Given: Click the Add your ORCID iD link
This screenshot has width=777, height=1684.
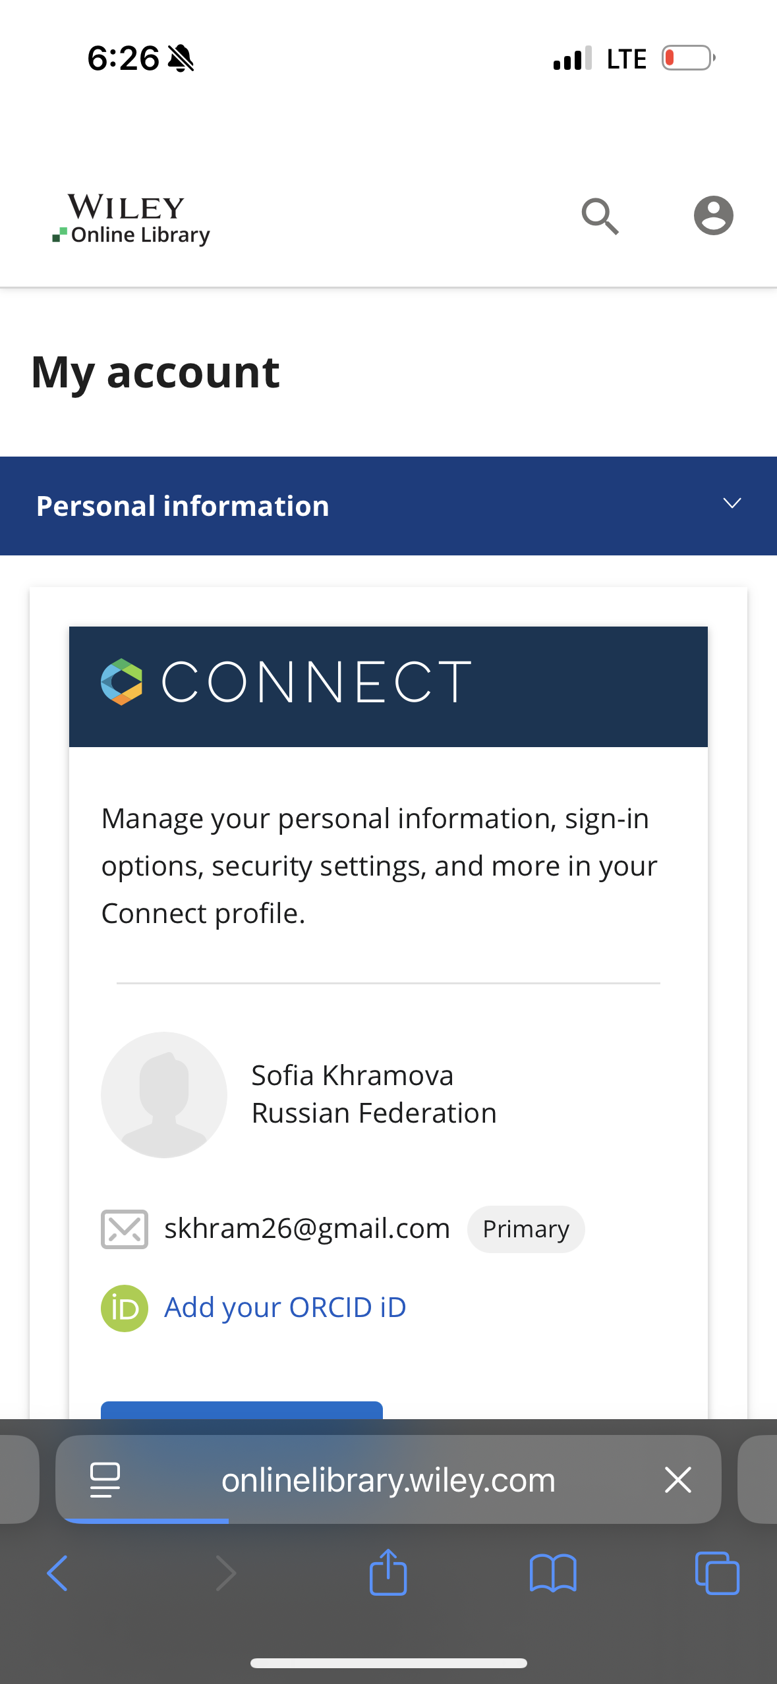Looking at the screenshot, I should click(285, 1308).
